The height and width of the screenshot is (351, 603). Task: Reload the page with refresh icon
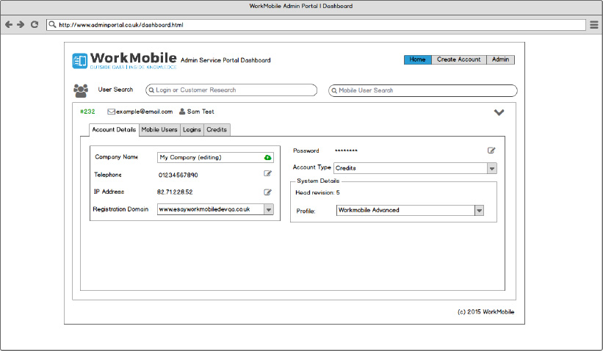pos(35,25)
